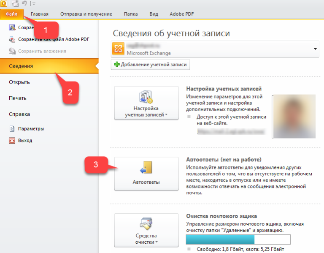Click the Сохранить вложения icon

[x=12, y=51]
